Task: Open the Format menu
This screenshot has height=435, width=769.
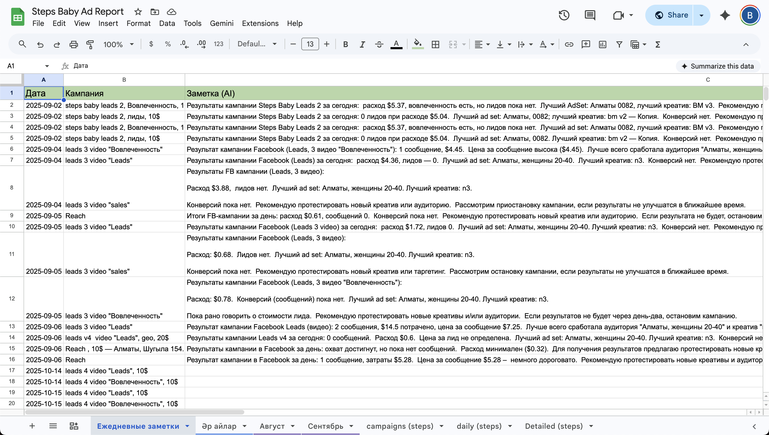Action: (x=139, y=23)
